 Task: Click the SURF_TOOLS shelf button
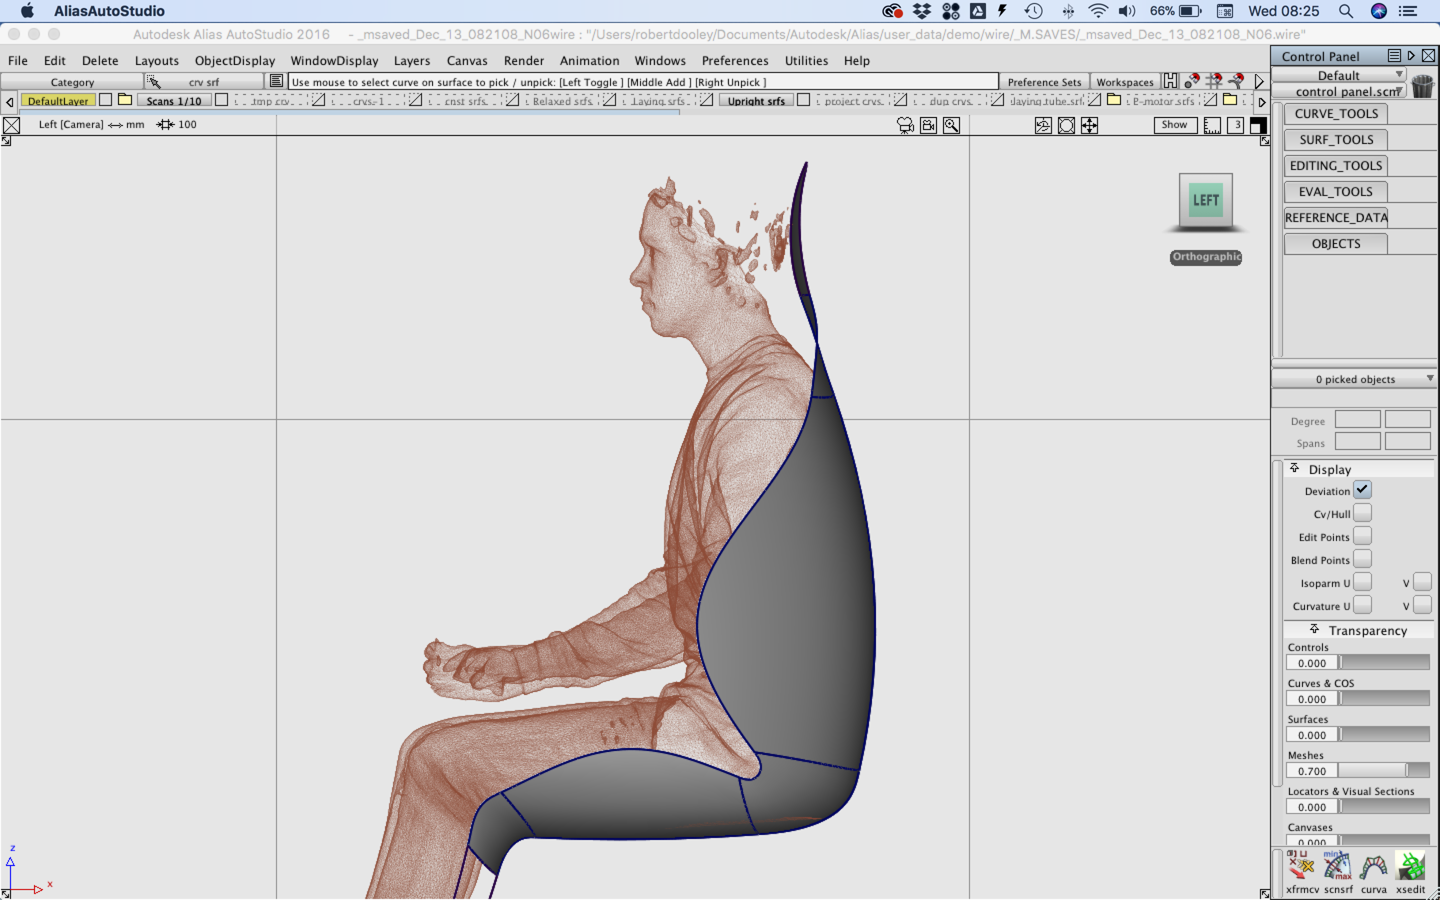click(1336, 140)
